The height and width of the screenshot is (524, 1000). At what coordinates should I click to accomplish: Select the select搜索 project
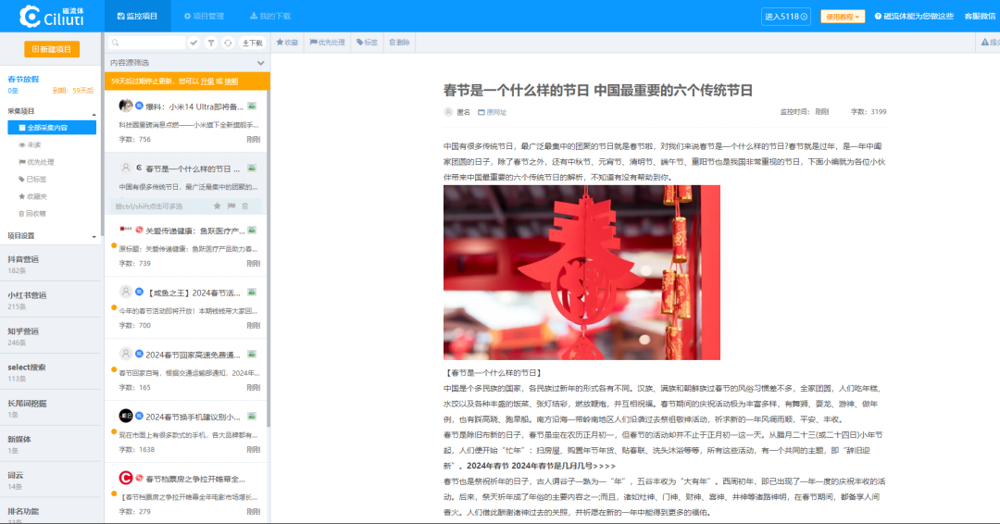point(50,372)
